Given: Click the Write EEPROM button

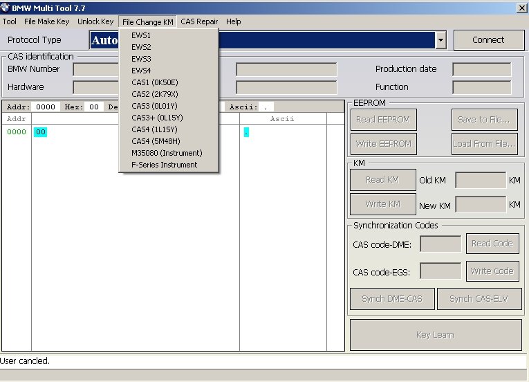Looking at the screenshot, I should tap(383, 144).
